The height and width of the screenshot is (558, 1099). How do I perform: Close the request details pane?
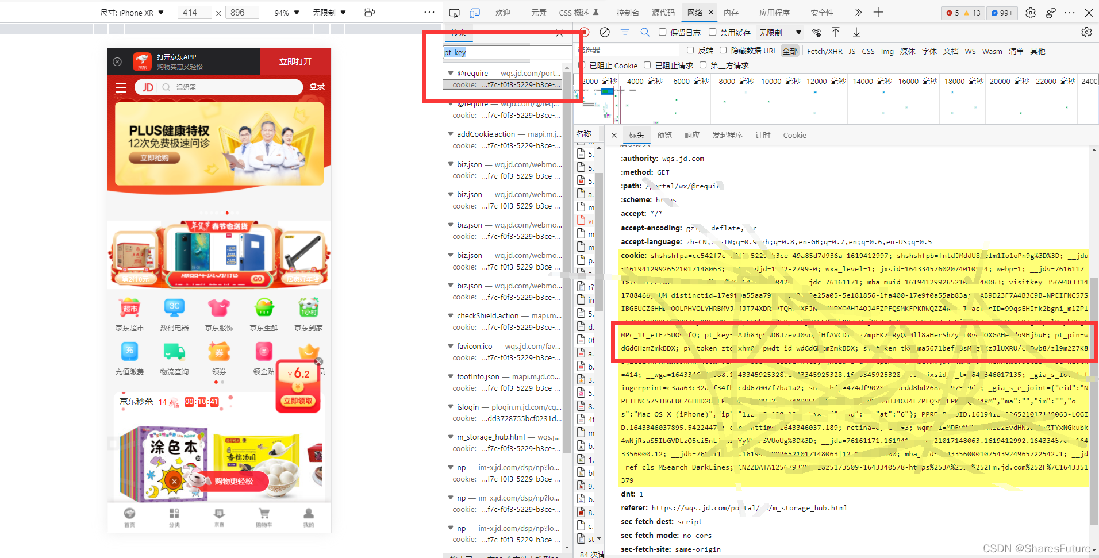pyautogui.click(x=614, y=135)
